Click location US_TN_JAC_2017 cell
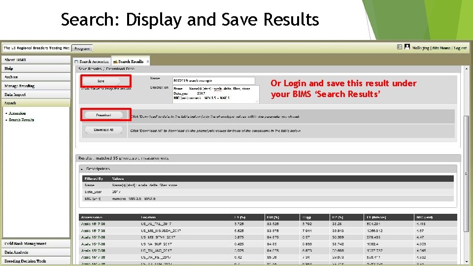The image size is (473, 266). pos(156,250)
